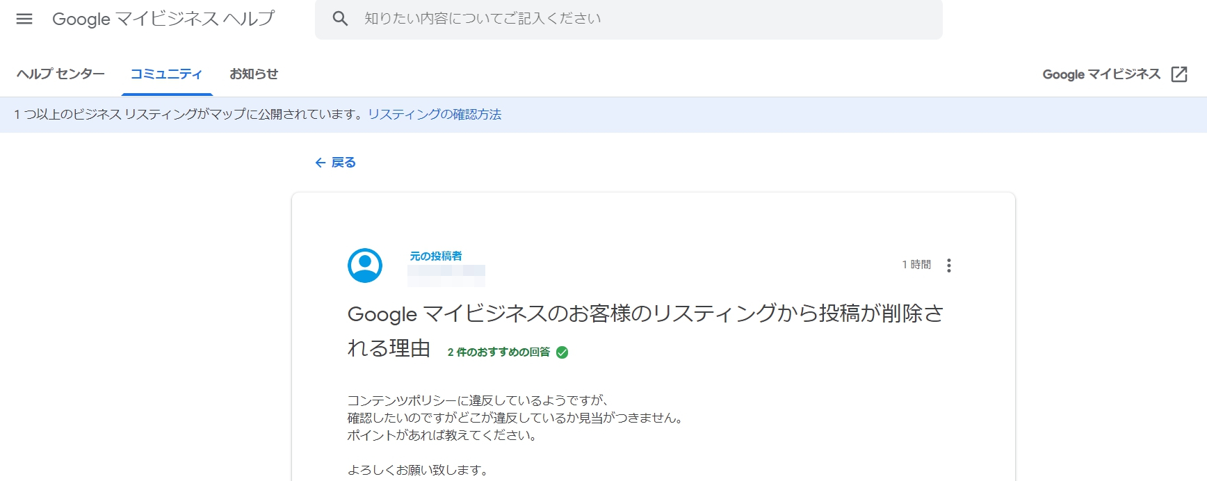Screen dimensions: 1207x481
Task: Jump to 2 件のおすすめの回答
Action: 499,352
